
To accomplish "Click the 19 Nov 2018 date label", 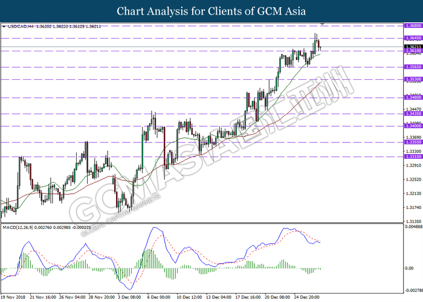I will [x=13, y=297].
